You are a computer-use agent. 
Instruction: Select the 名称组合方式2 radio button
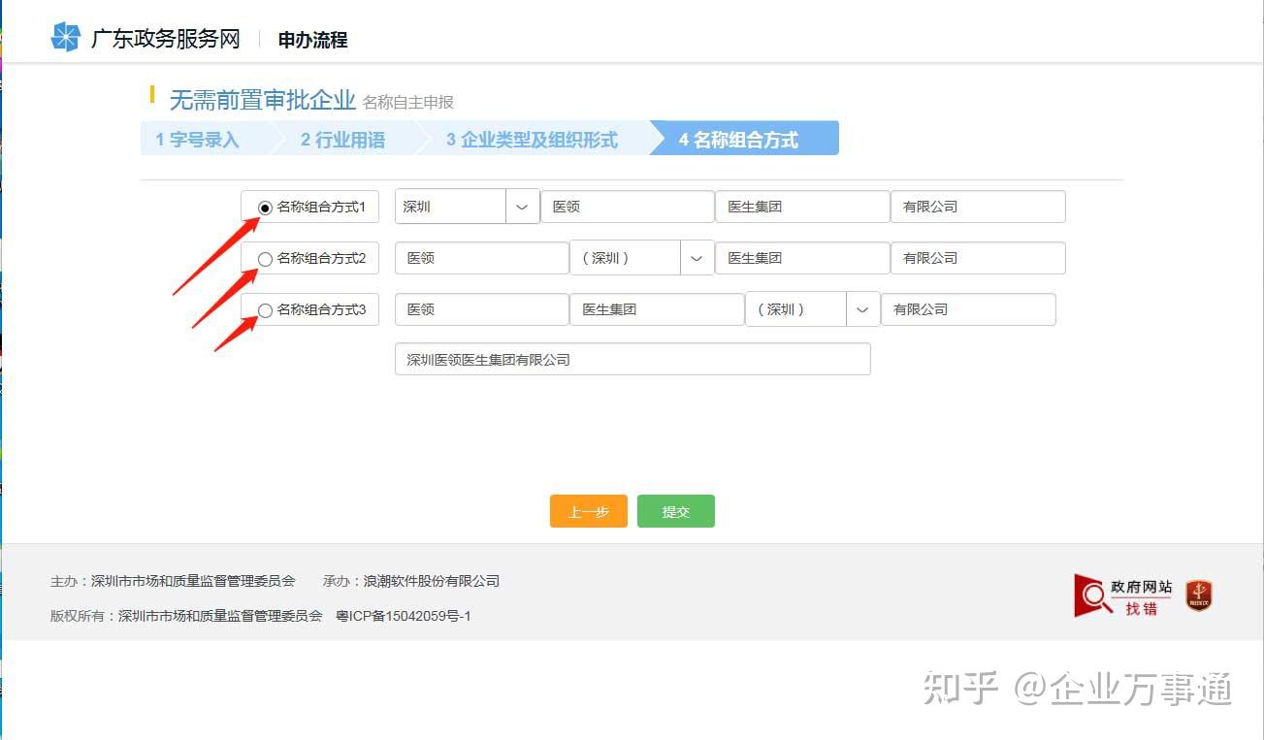click(265, 259)
